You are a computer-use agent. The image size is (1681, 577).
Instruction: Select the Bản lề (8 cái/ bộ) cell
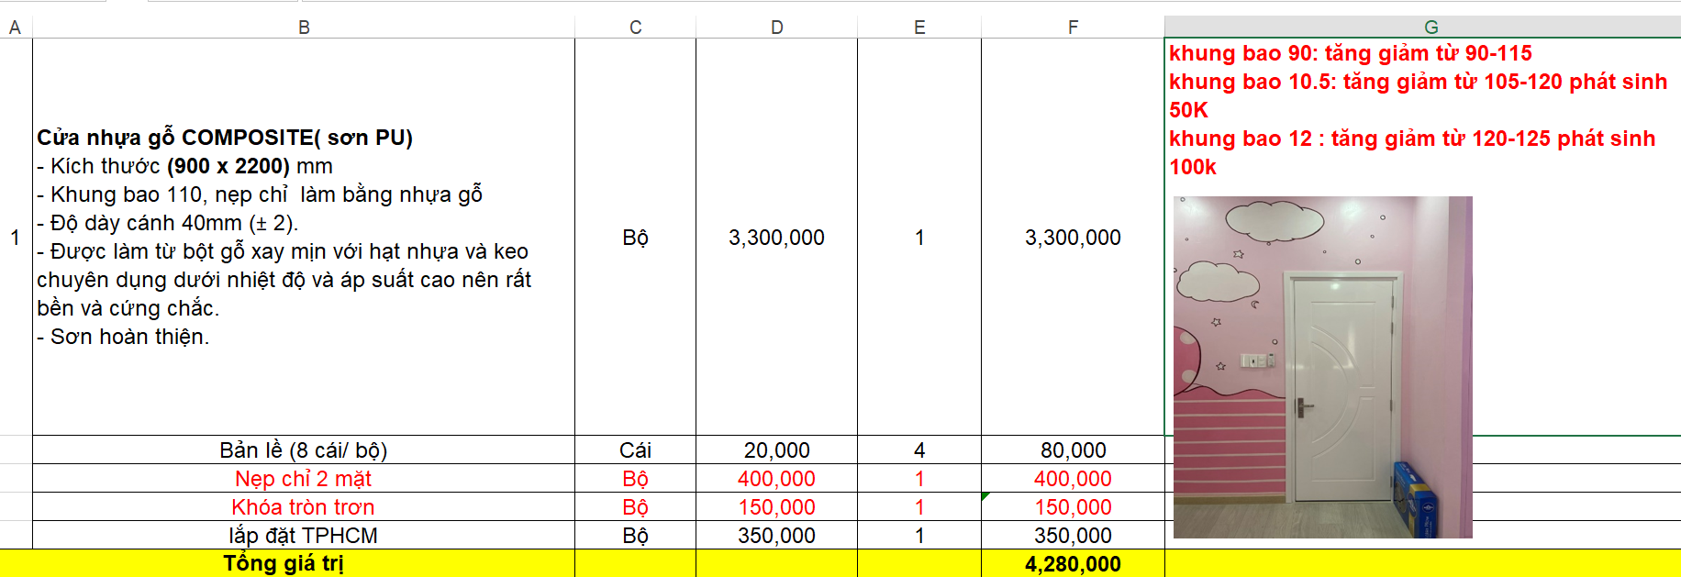[303, 450]
